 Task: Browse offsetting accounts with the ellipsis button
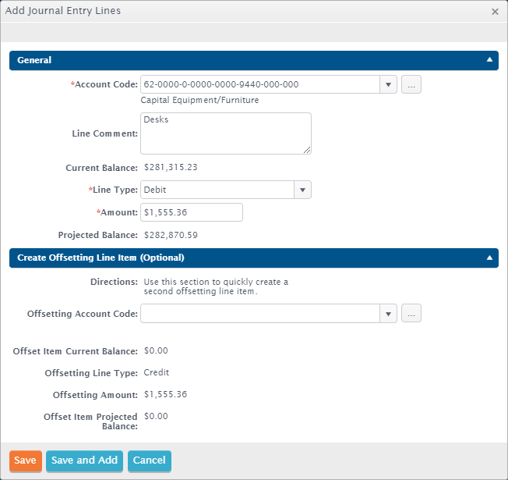pos(411,314)
